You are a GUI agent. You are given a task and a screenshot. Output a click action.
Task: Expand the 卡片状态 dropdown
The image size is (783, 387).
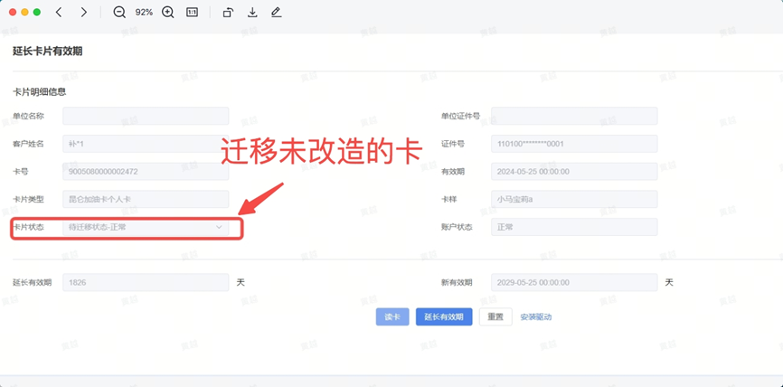[x=146, y=227]
